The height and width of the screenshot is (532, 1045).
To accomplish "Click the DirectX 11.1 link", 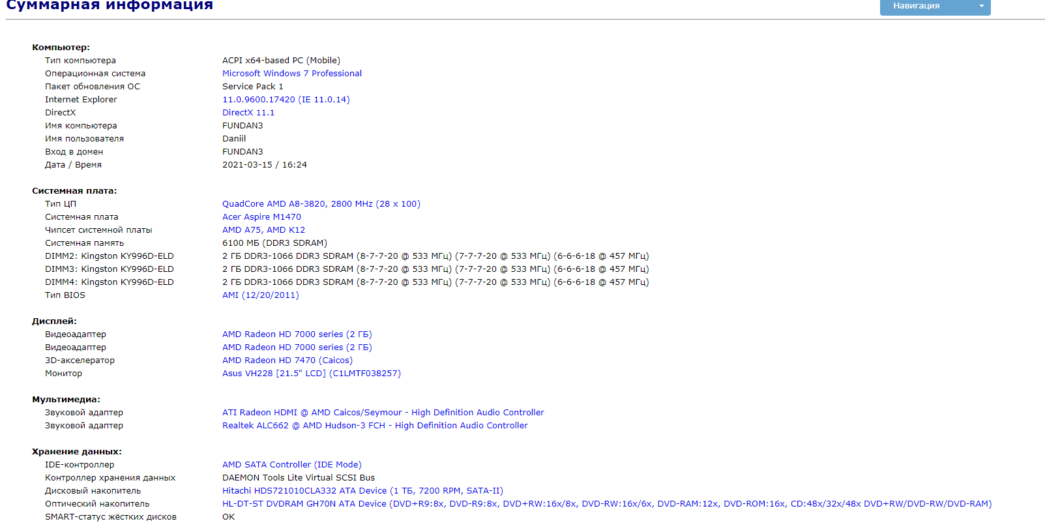I will pyautogui.click(x=248, y=113).
